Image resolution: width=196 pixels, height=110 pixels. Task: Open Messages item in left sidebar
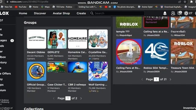coord(3,40)
